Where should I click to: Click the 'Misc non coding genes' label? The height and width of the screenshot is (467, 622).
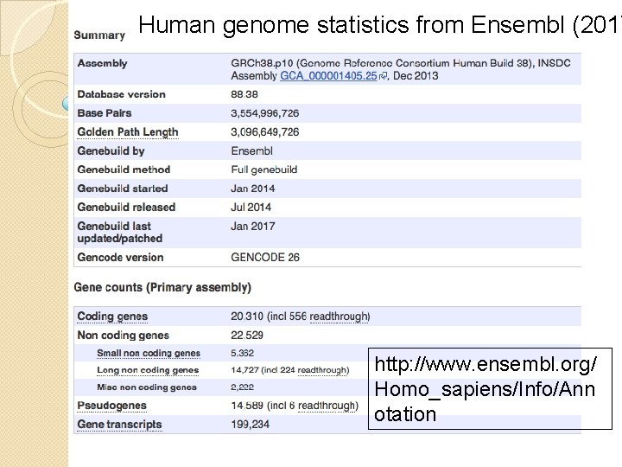tap(147, 387)
